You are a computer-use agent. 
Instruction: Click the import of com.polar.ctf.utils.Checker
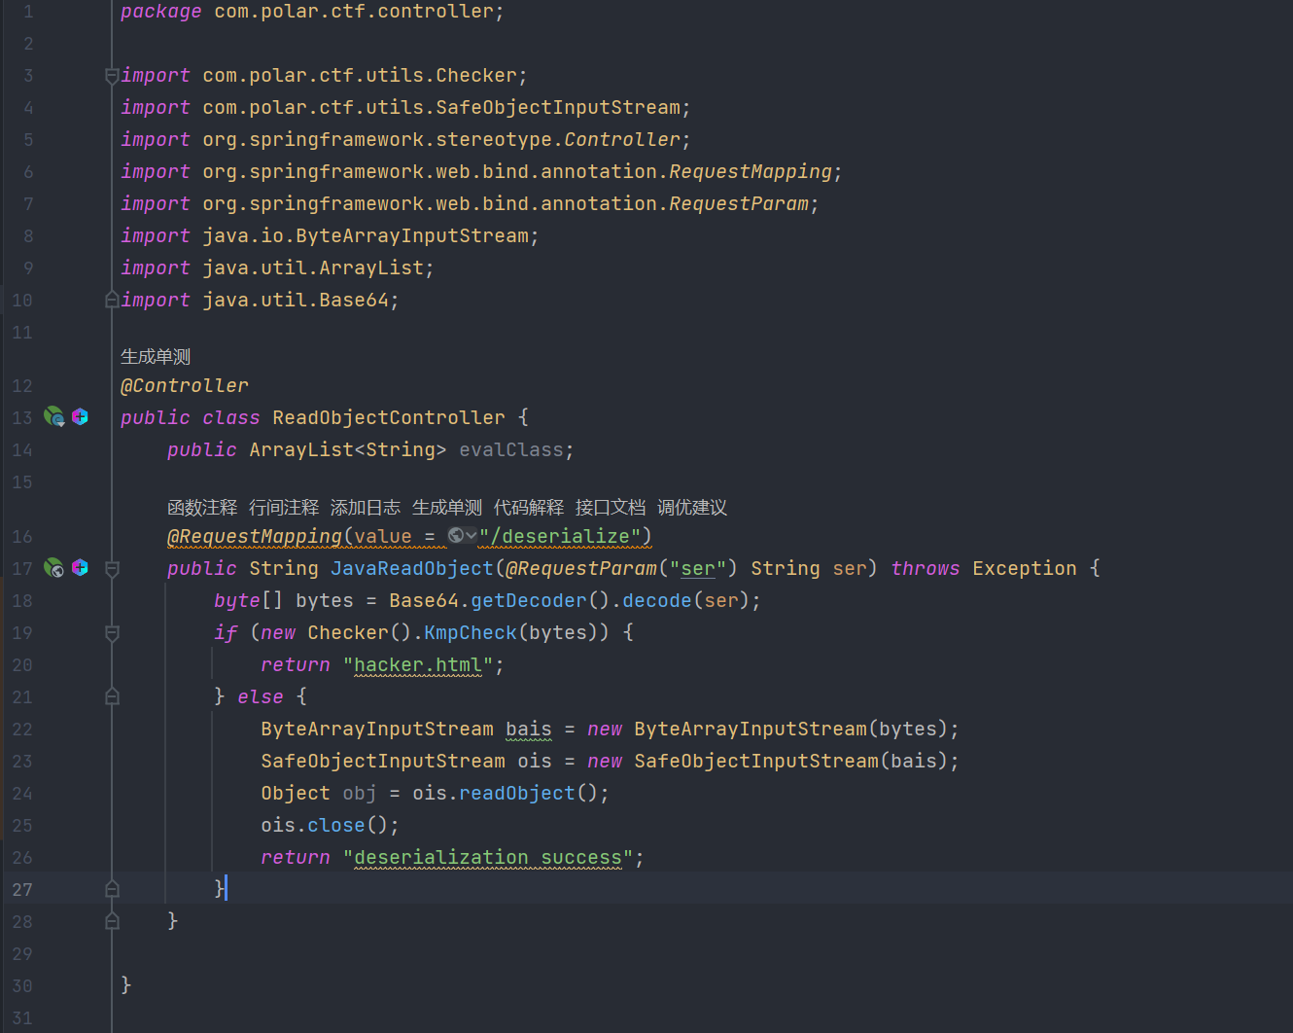pyautogui.click(x=324, y=75)
